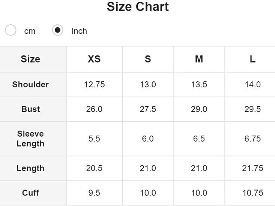Select the Inch unit radio button
Screen dimensions: 275x206
(57, 30)
